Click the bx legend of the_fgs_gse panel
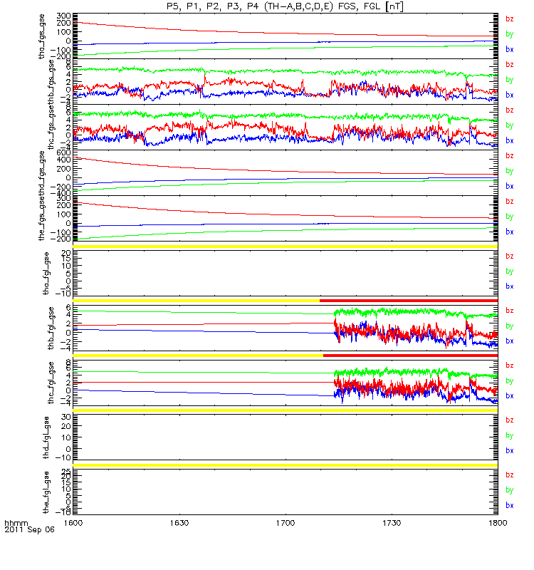 510,232
